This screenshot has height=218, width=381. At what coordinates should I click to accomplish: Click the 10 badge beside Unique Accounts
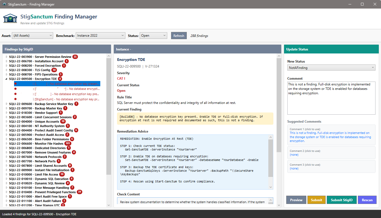pyautogui.click(x=63, y=122)
